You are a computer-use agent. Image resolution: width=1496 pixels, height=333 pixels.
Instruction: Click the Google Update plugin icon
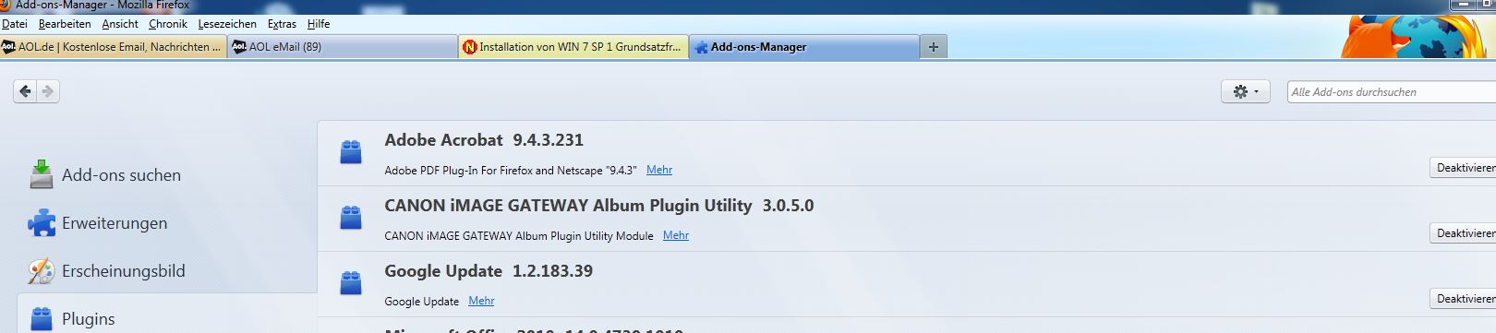pos(351,283)
